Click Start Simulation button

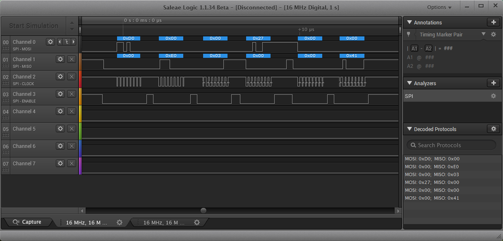click(34, 26)
